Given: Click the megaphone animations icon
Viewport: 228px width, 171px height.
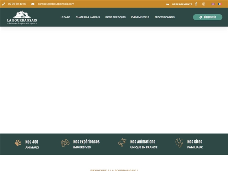Looking at the screenshot, I should click(x=122, y=142).
